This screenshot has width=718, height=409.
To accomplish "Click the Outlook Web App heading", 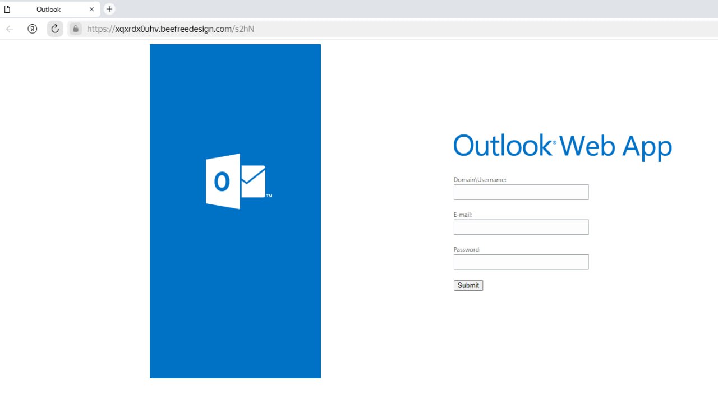I will tap(563, 146).
